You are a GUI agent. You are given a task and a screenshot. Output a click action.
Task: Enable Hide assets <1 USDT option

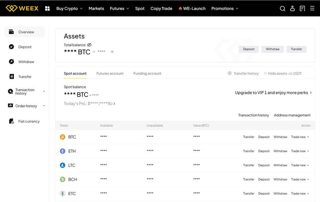[265, 73]
